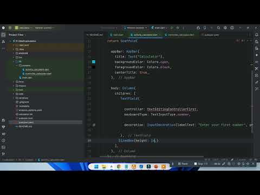Image resolution: width=260 pixels, height=195 pixels.
Task: Open the Version Control tool icon at bottom-left
Action: click(x=3, y=154)
